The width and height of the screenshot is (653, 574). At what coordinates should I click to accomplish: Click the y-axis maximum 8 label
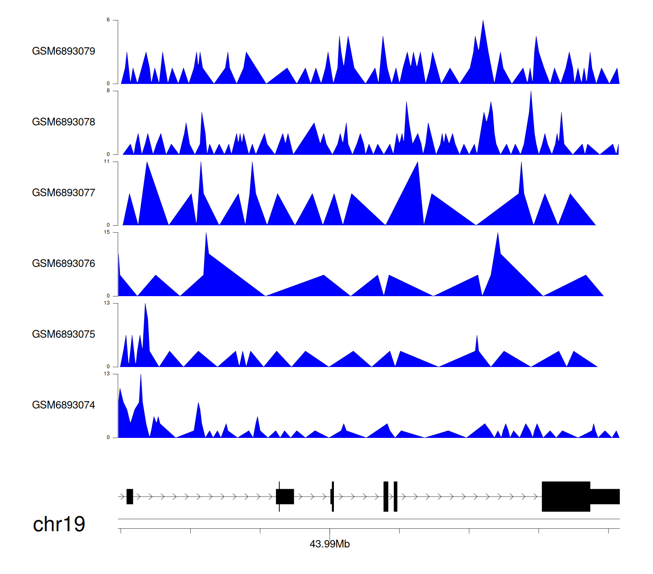pos(108,91)
